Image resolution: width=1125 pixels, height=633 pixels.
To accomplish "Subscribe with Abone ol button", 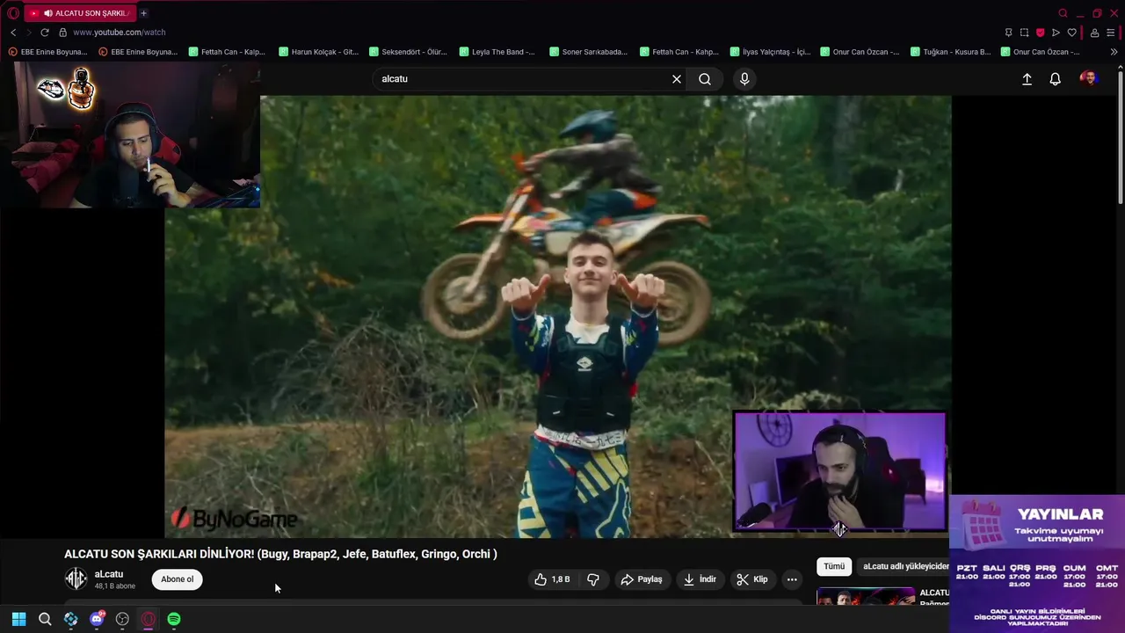I will (x=177, y=579).
